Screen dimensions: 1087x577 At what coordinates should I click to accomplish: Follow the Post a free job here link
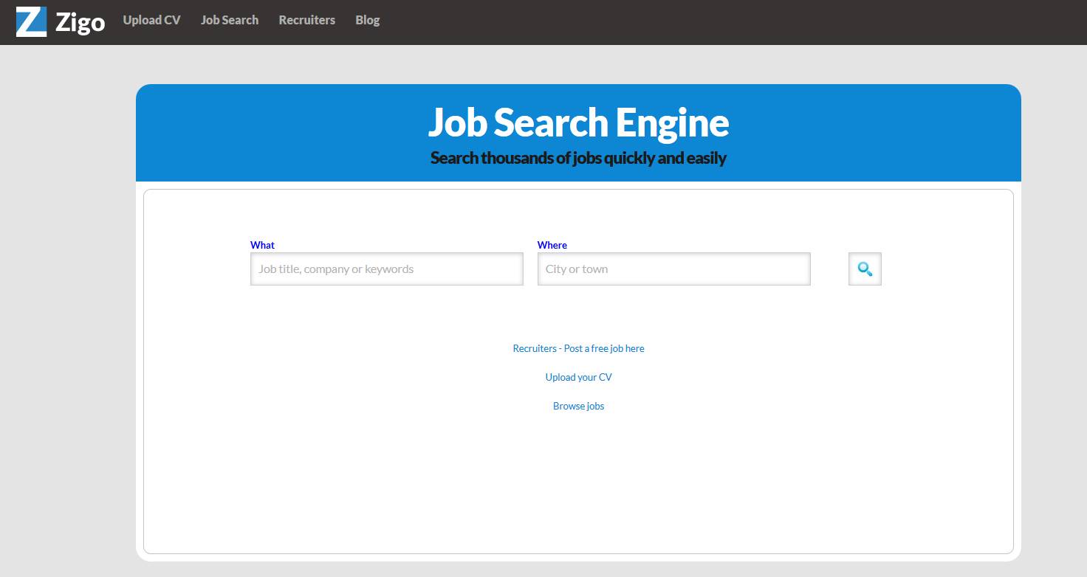(578, 348)
